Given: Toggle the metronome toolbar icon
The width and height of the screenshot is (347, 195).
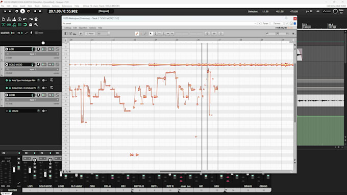Looking at the screenshot, I should pyautogui.click(x=36, y=19).
